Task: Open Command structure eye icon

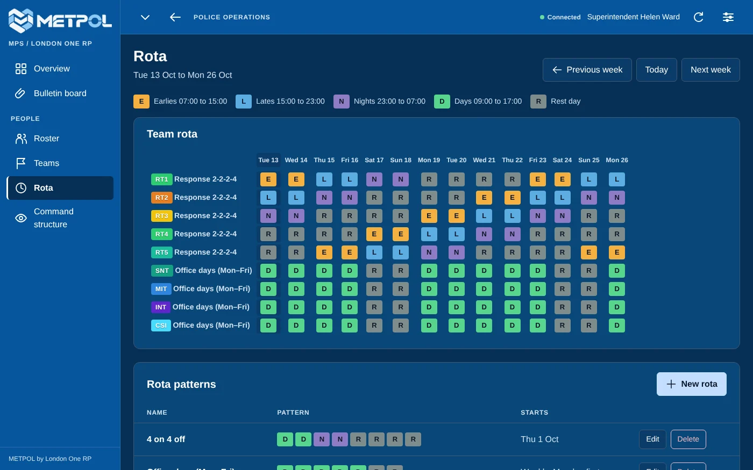Action: click(x=21, y=218)
